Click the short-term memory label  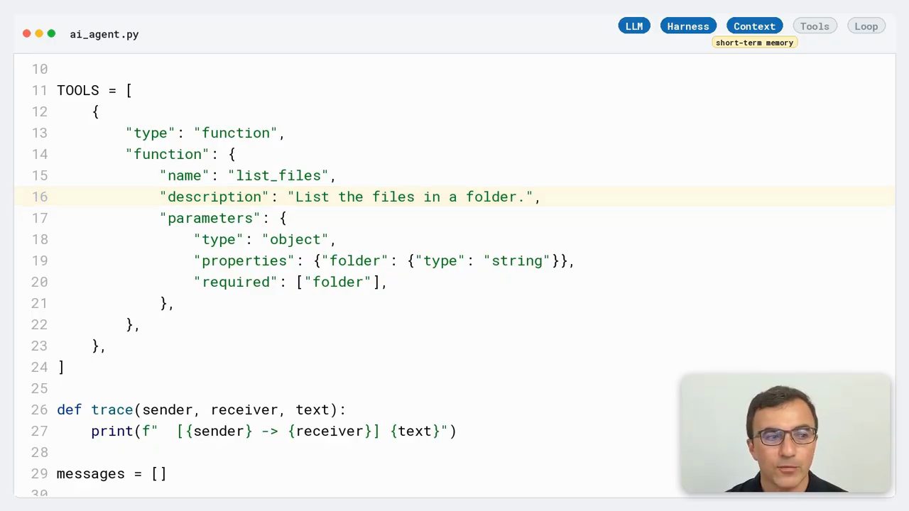click(x=754, y=43)
